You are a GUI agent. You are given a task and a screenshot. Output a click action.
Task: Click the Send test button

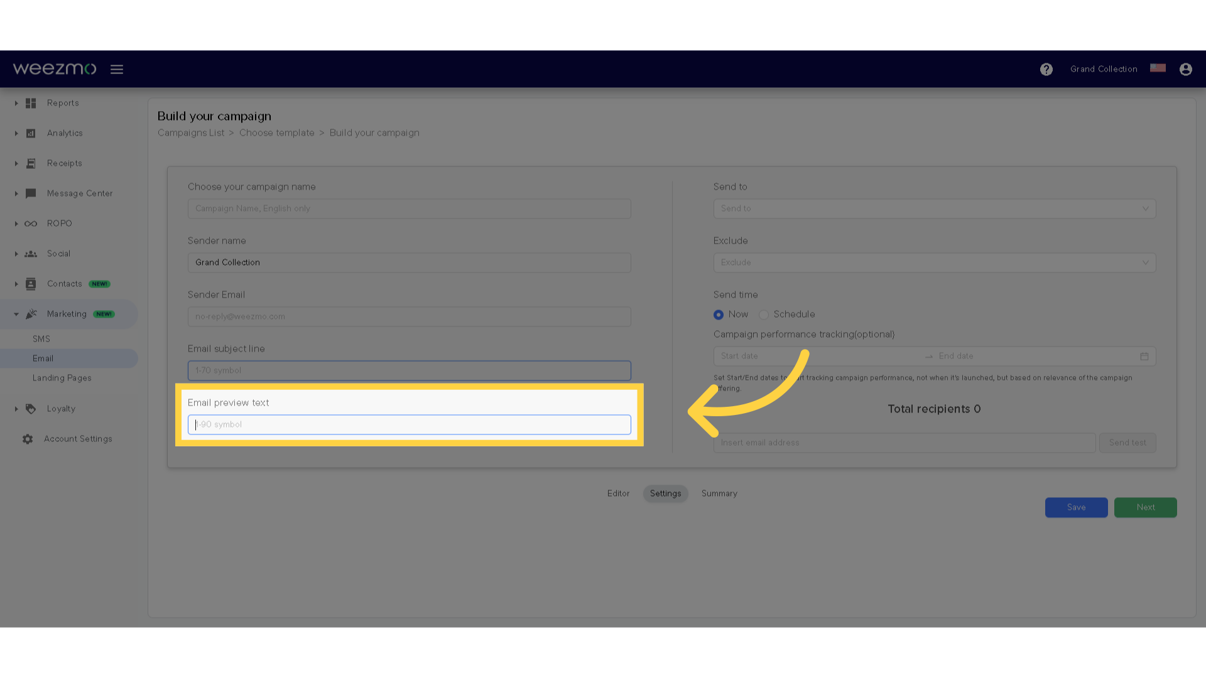(x=1127, y=443)
